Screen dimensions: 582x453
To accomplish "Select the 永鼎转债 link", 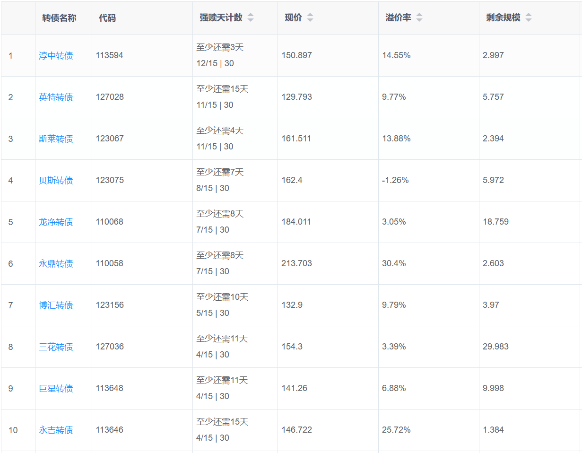I will click(x=56, y=264).
